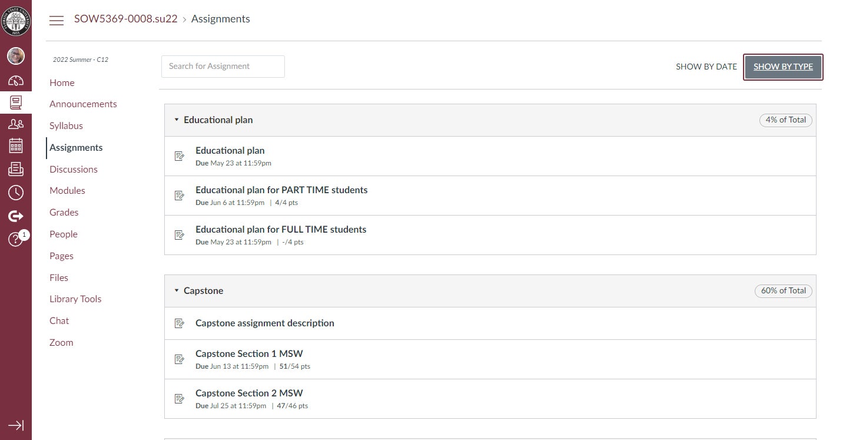Open the Calendar icon in sidebar
This screenshot has width=866, height=440.
coord(16,146)
